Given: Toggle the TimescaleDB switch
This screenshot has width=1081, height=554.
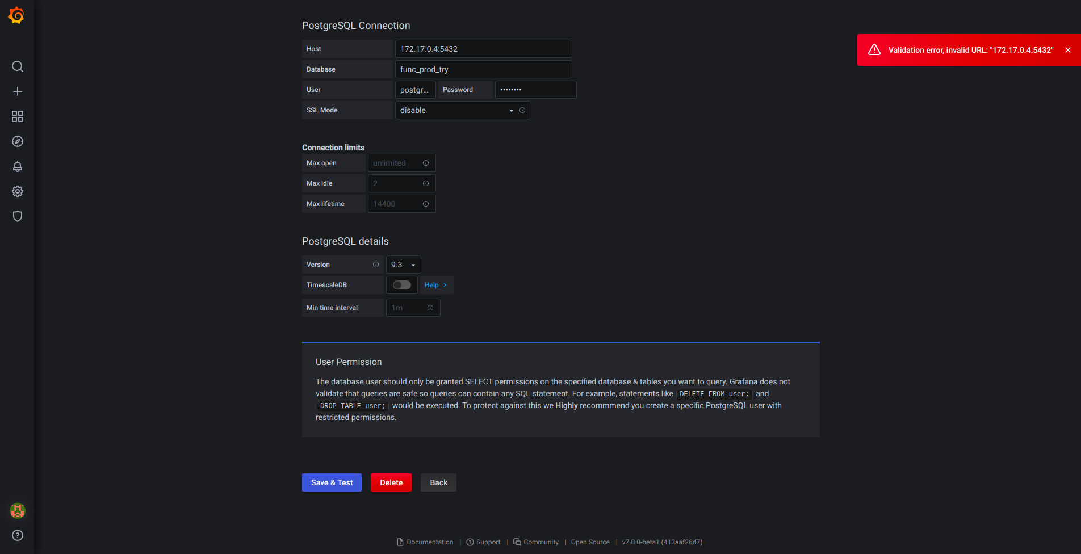Looking at the screenshot, I should 402,285.
